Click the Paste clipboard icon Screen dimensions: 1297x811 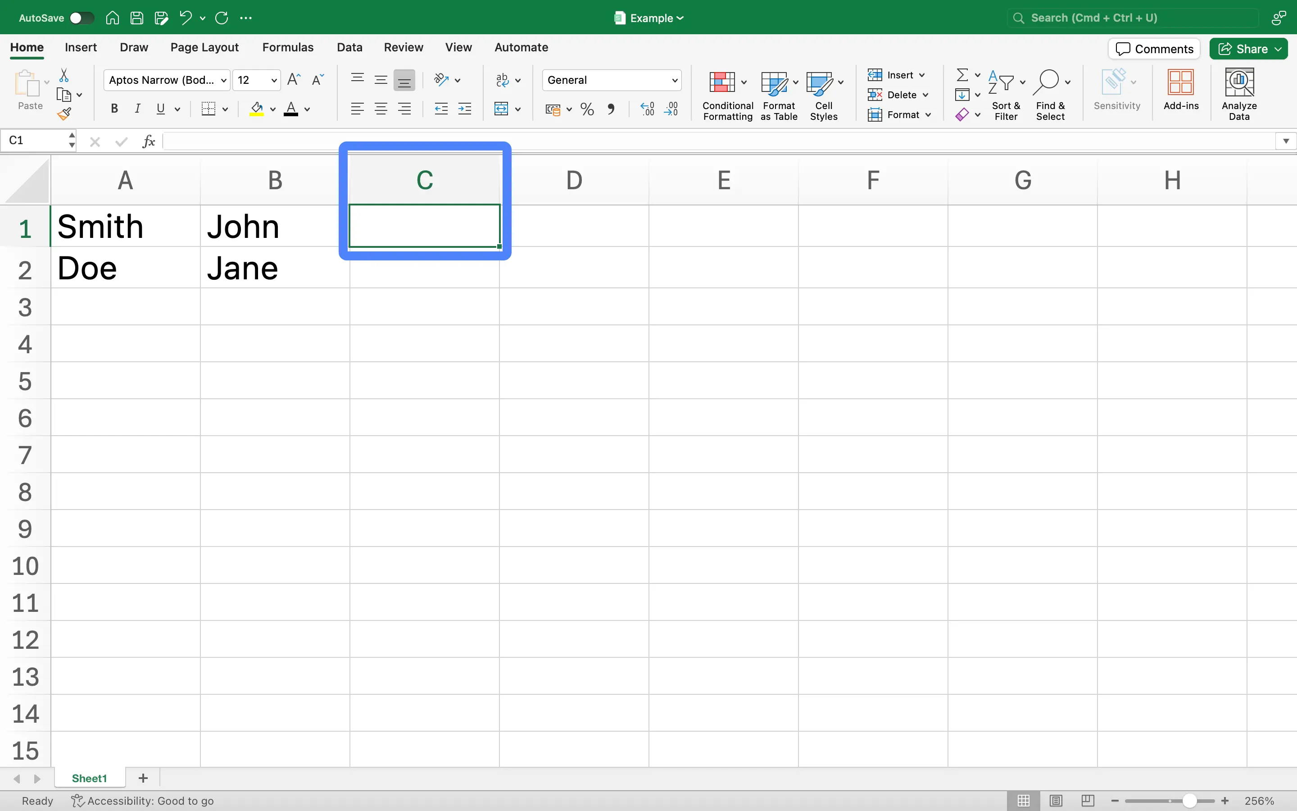[x=27, y=84]
